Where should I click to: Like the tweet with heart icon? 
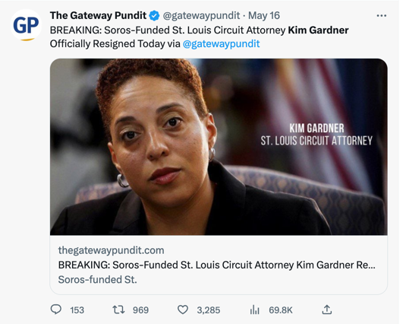coord(183,310)
